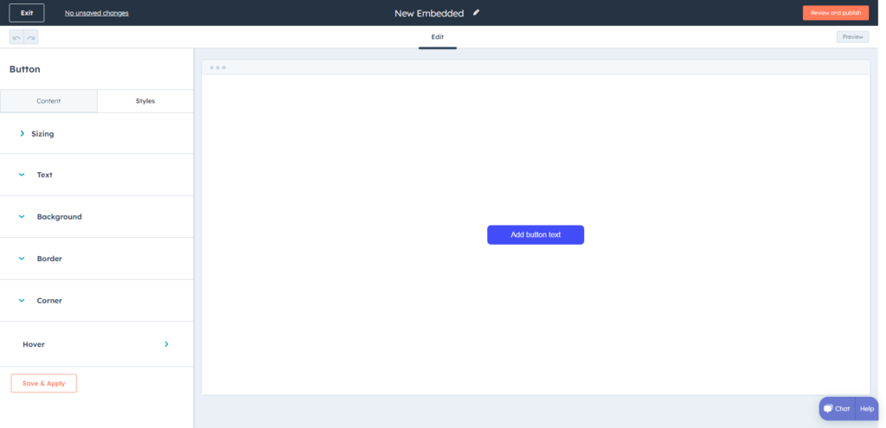This screenshot has height=428, width=886.
Task: Click Save & Apply button
Action: 43,383
